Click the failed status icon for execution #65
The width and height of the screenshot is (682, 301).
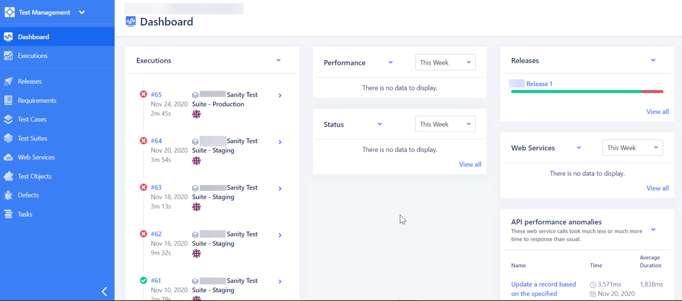tap(144, 94)
